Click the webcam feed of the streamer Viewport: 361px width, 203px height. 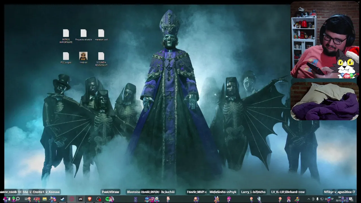click(325, 40)
